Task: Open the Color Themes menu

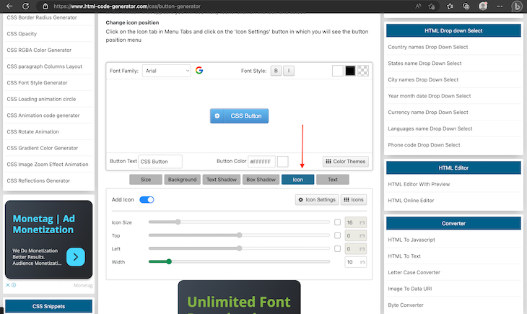Action: click(x=346, y=162)
